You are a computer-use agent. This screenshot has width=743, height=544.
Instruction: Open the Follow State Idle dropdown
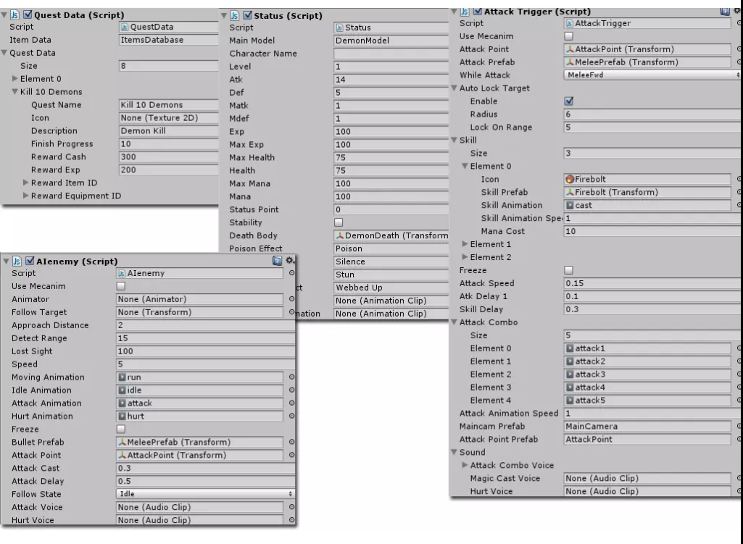pos(204,494)
